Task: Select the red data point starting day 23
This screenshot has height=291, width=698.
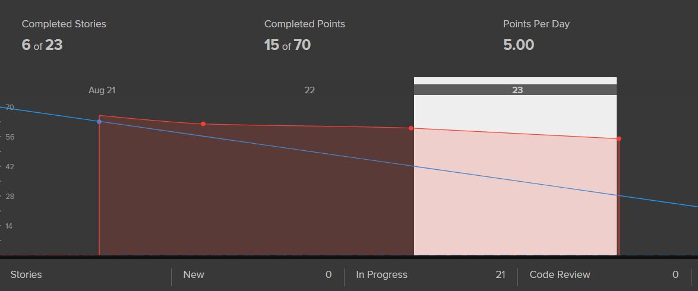Action: [411, 128]
